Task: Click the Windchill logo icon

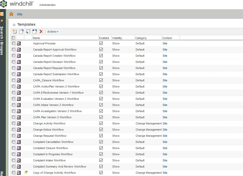Action: 4,4
